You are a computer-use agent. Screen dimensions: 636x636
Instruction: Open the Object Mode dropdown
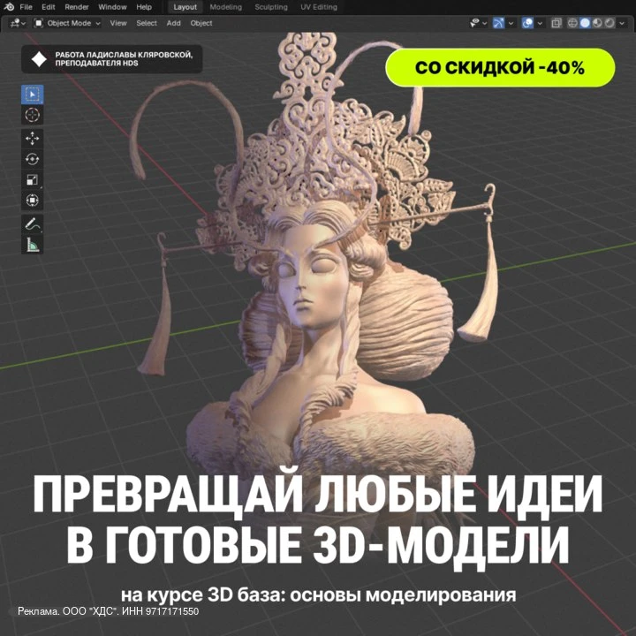click(67, 23)
